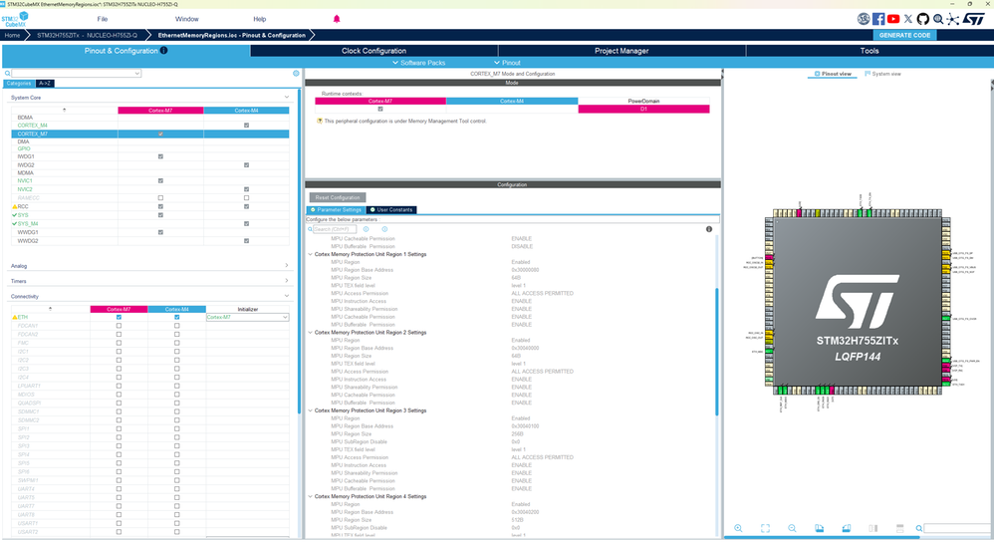Open the Software Packs dropdown
This screenshot has width=994, height=543.
tap(419, 63)
